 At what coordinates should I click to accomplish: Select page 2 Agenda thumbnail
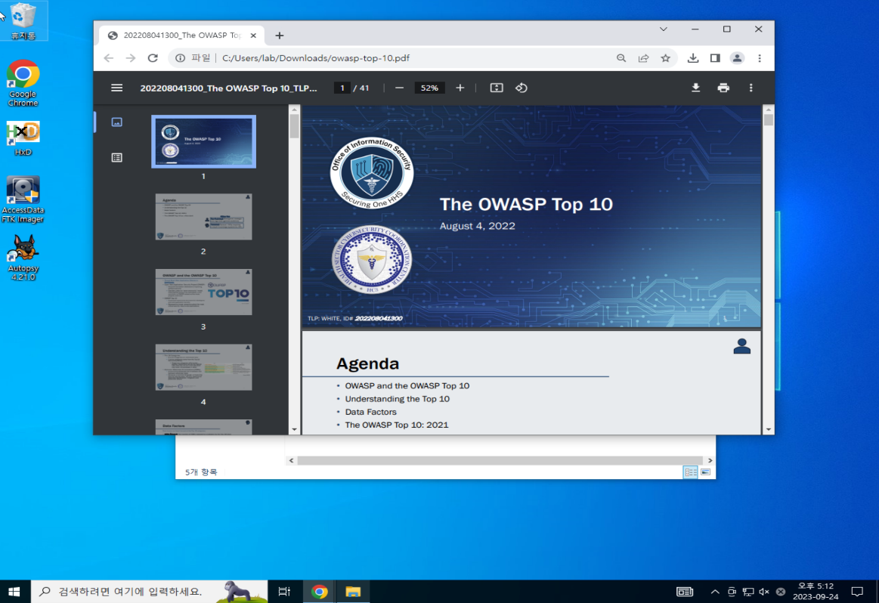(203, 217)
